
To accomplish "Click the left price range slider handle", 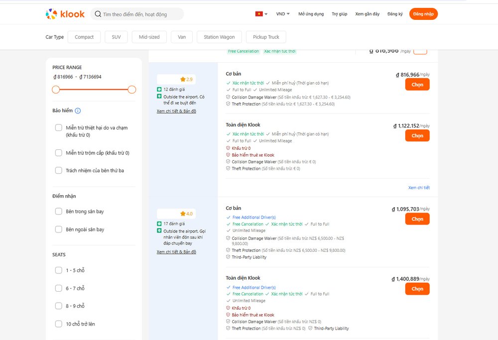I will click(56, 90).
